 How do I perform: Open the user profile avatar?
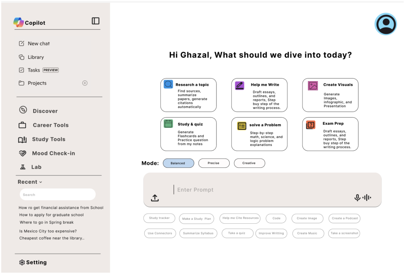(x=386, y=24)
